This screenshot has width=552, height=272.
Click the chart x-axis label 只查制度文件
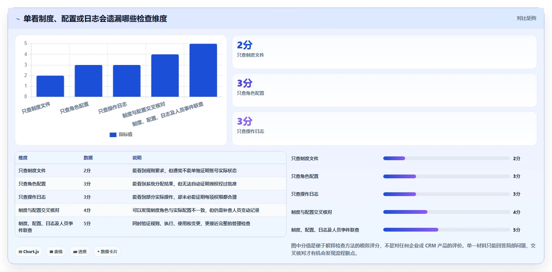36,108
